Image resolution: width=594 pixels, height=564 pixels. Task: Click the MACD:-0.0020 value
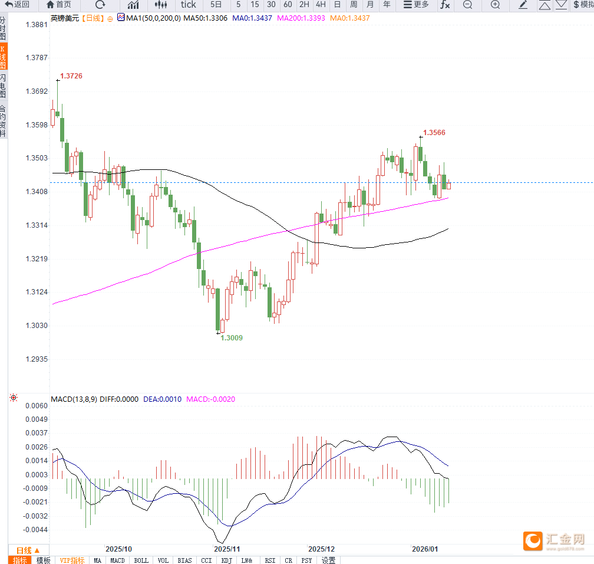pos(210,399)
